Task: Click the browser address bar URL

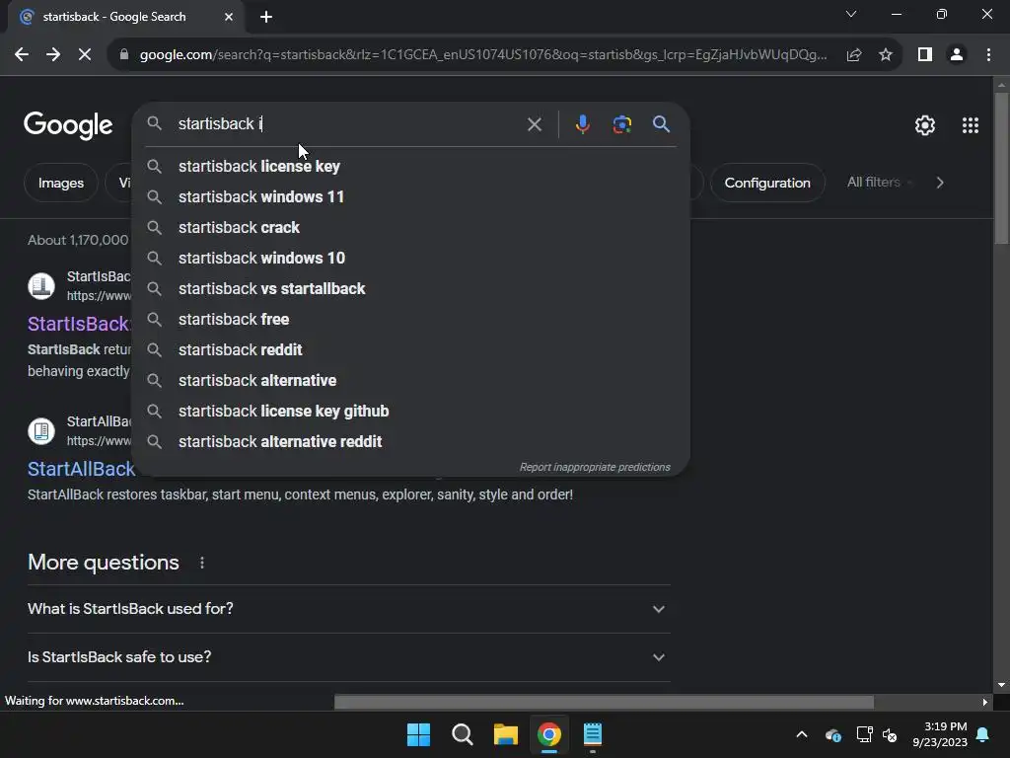Action: [483, 55]
